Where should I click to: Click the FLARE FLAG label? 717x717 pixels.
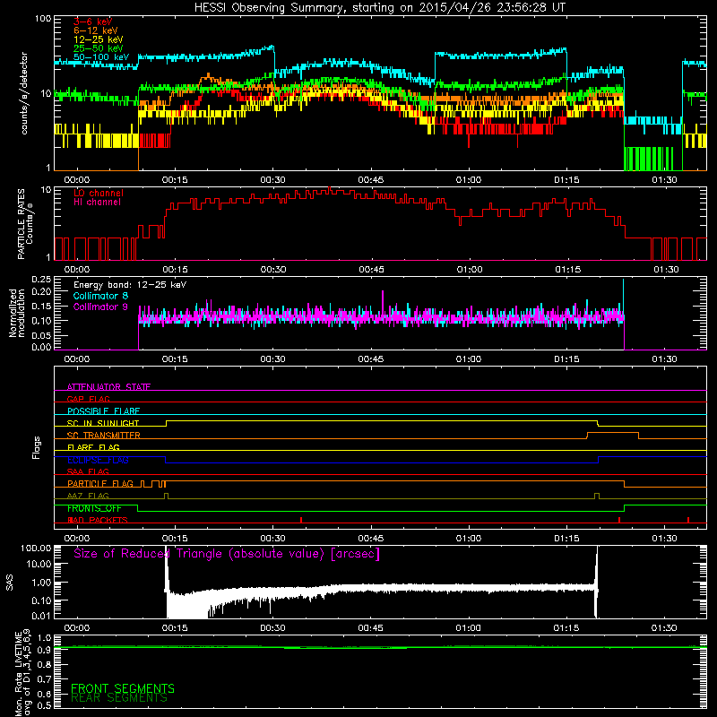pyautogui.click(x=93, y=447)
